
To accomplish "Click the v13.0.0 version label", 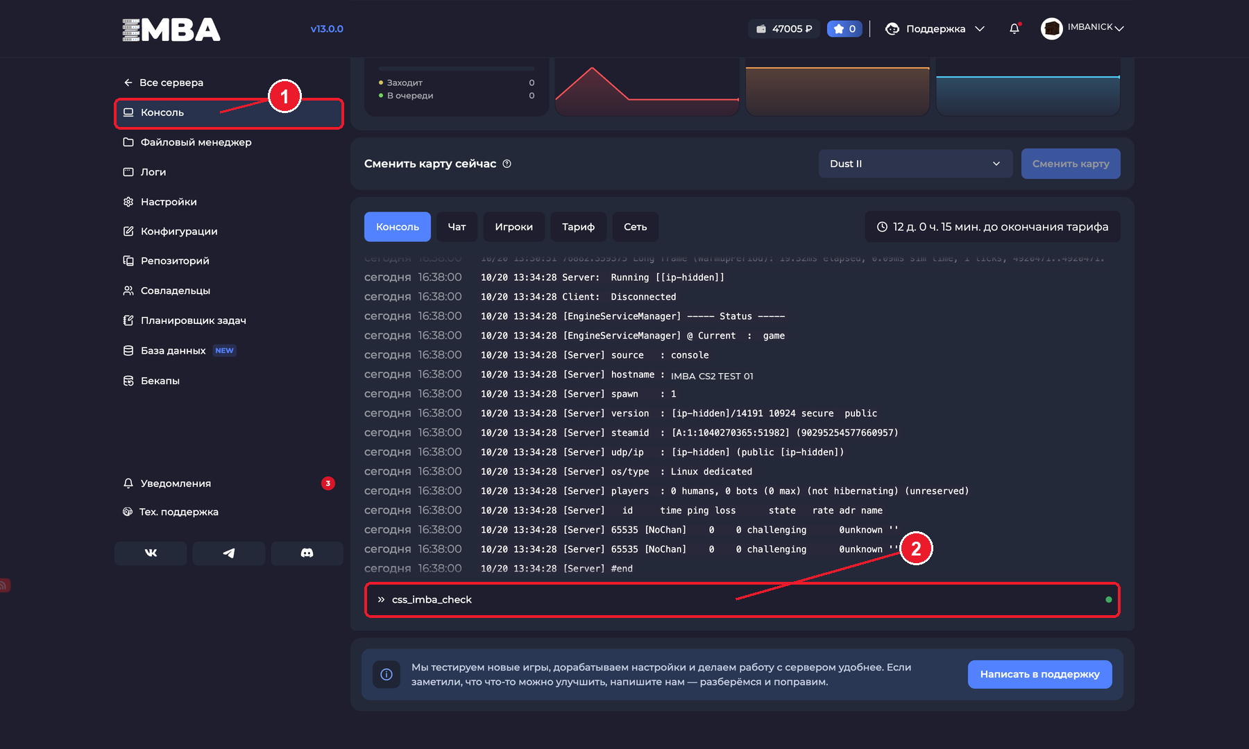I will pyautogui.click(x=327, y=28).
